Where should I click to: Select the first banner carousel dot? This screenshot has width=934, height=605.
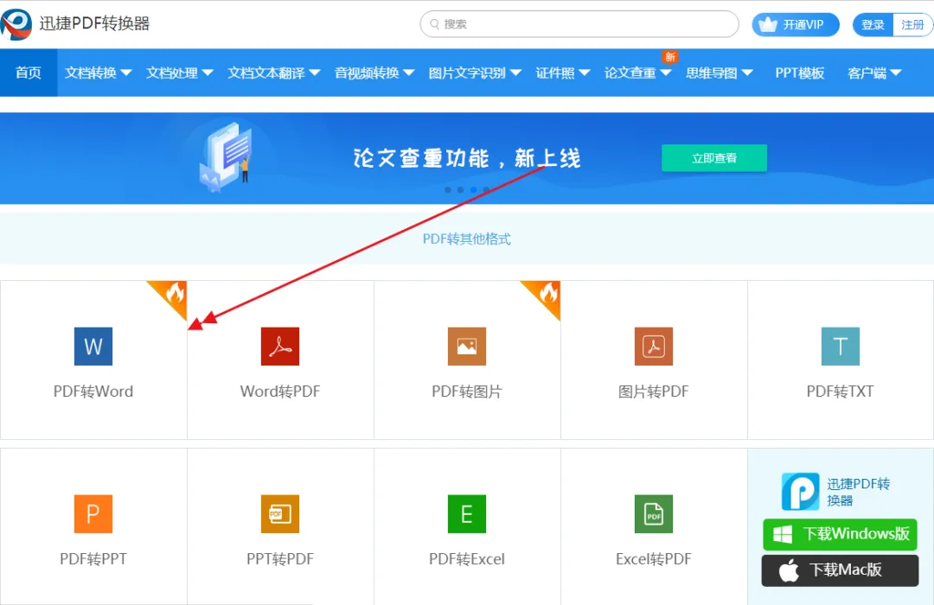[448, 190]
